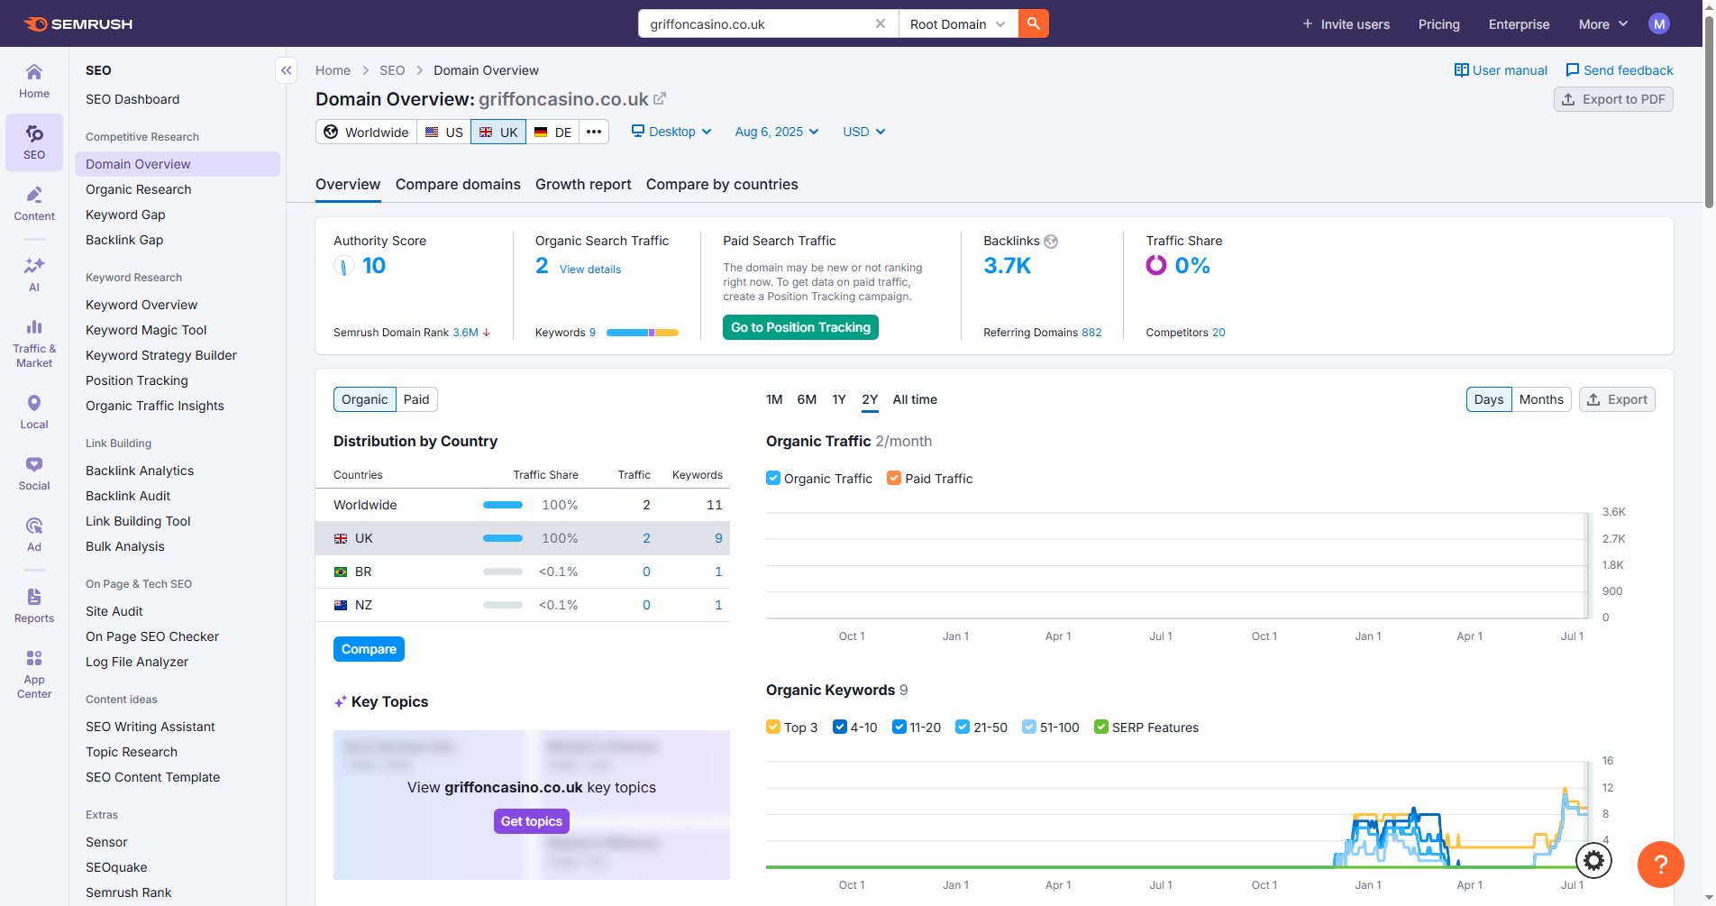The width and height of the screenshot is (1716, 906).
Task: Switch to Compare by countries tab
Action: pos(722,184)
